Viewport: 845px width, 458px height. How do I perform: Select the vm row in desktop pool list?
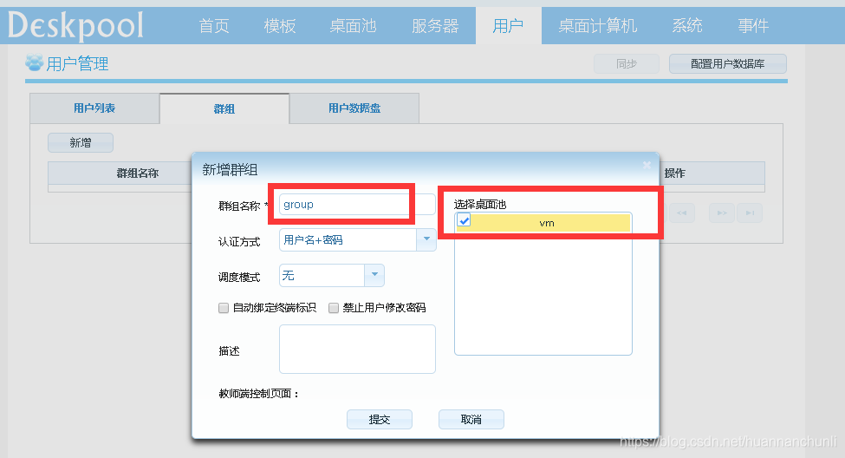pyautogui.click(x=543, y=223)
